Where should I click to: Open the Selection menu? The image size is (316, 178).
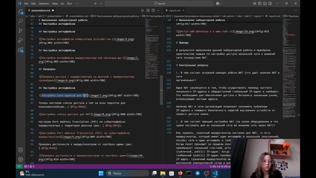44,3
